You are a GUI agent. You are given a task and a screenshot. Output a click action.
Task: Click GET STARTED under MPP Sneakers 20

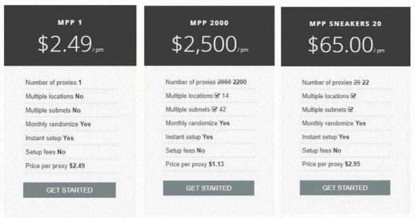point(345,188)
